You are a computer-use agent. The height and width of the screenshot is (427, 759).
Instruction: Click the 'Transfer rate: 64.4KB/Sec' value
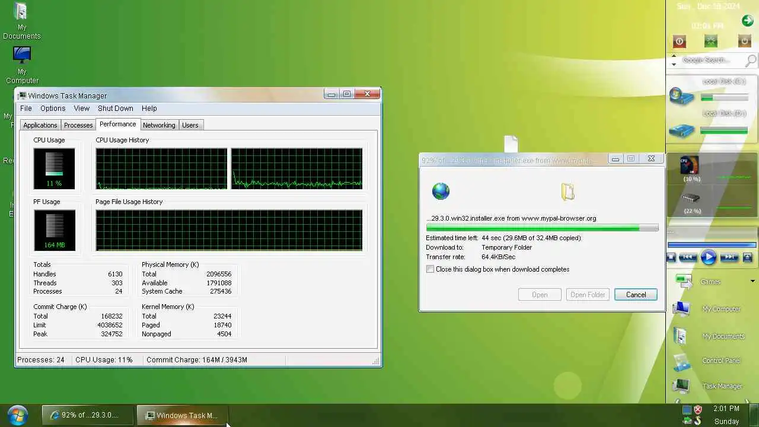tap(498, 257)
